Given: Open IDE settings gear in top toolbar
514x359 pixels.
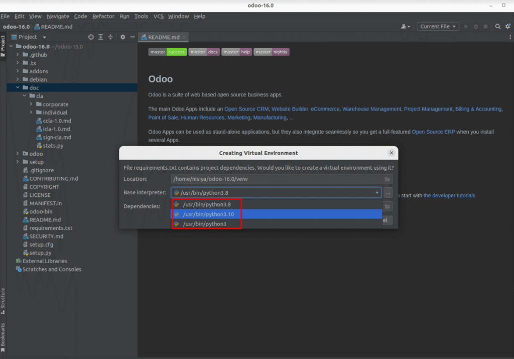Looking at the screenshot, I should tap(508, 27).
